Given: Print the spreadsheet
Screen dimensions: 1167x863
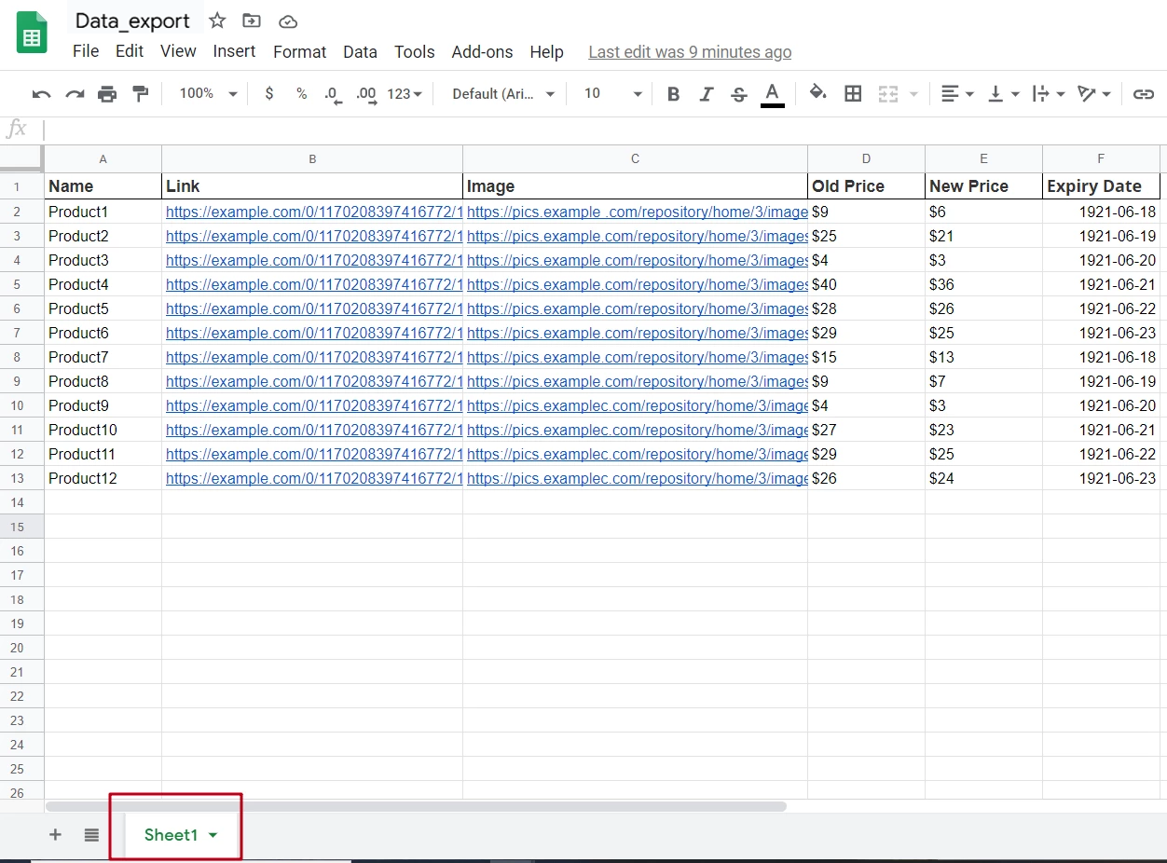Looking at the screenshot, I should tap(107, 94).
